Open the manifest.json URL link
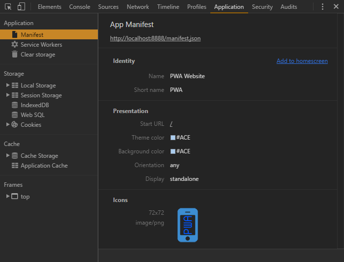The height and width of the screenshot is (262, 344). point(155,38)
